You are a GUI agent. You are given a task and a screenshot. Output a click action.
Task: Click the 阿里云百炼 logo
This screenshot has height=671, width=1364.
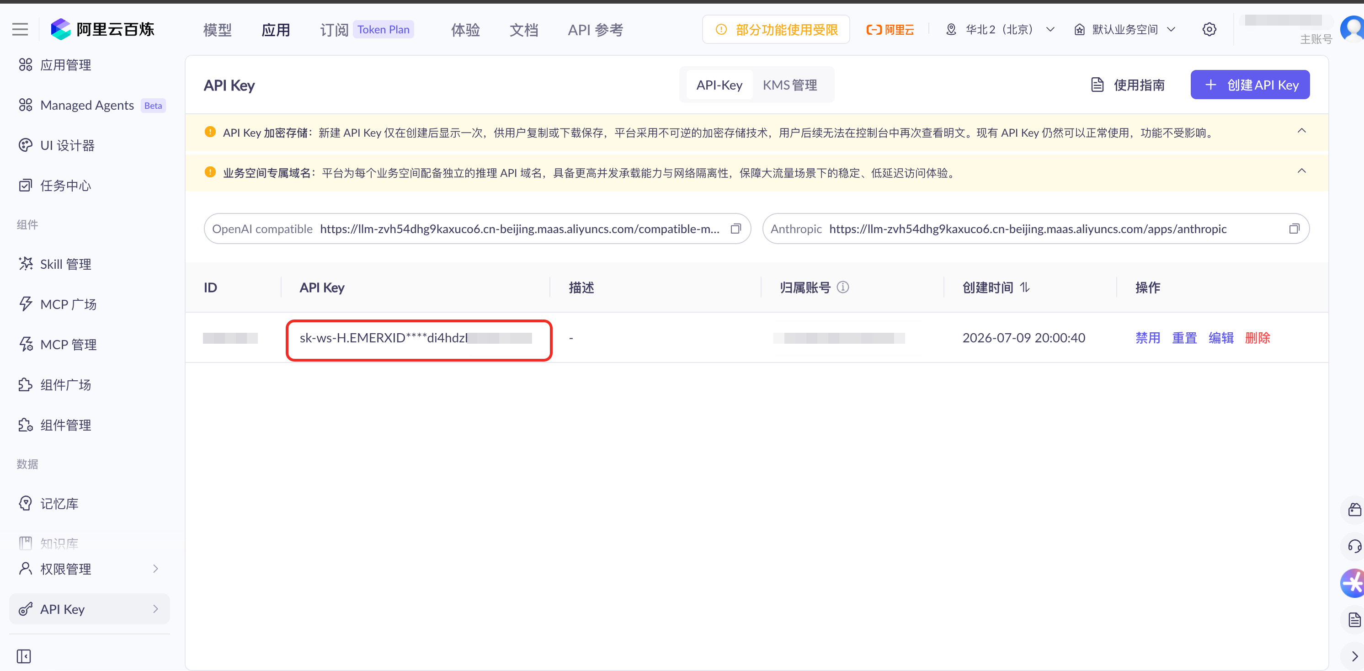[103, 30]
